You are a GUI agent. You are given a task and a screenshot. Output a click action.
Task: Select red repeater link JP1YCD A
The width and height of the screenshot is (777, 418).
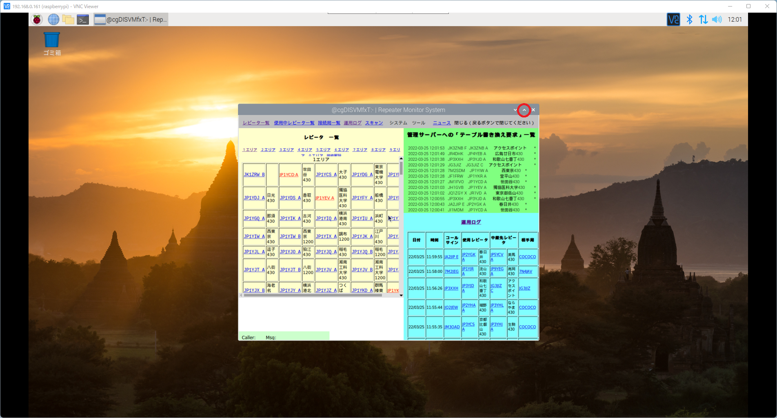(x=289, y=175)
